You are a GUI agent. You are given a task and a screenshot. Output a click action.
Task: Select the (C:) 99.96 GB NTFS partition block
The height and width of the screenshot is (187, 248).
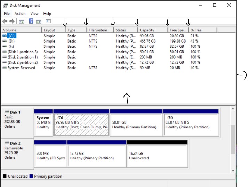point(81,122)
